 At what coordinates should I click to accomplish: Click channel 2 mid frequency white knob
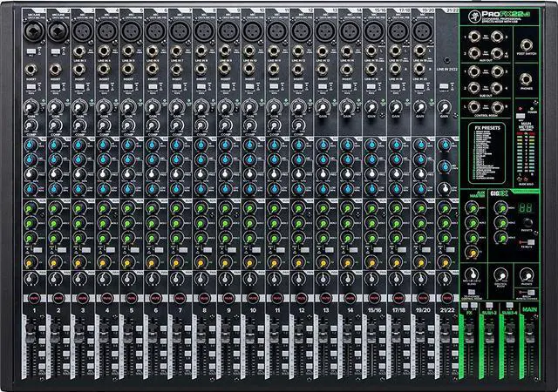(x=55, y=174)
